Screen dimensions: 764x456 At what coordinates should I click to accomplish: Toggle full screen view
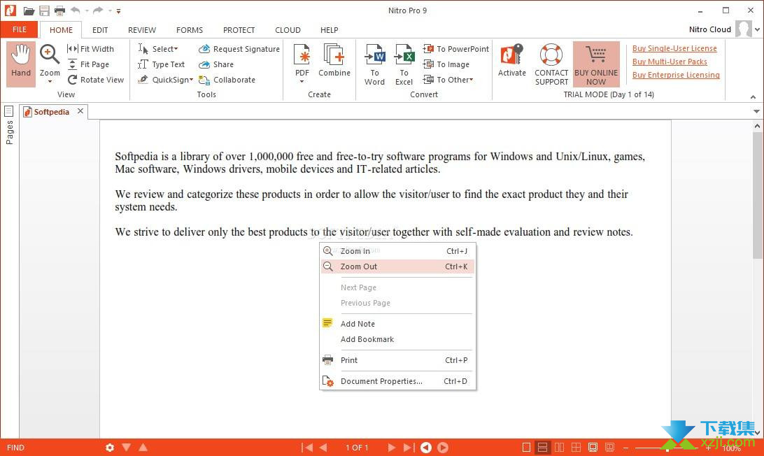click(593, 447)
